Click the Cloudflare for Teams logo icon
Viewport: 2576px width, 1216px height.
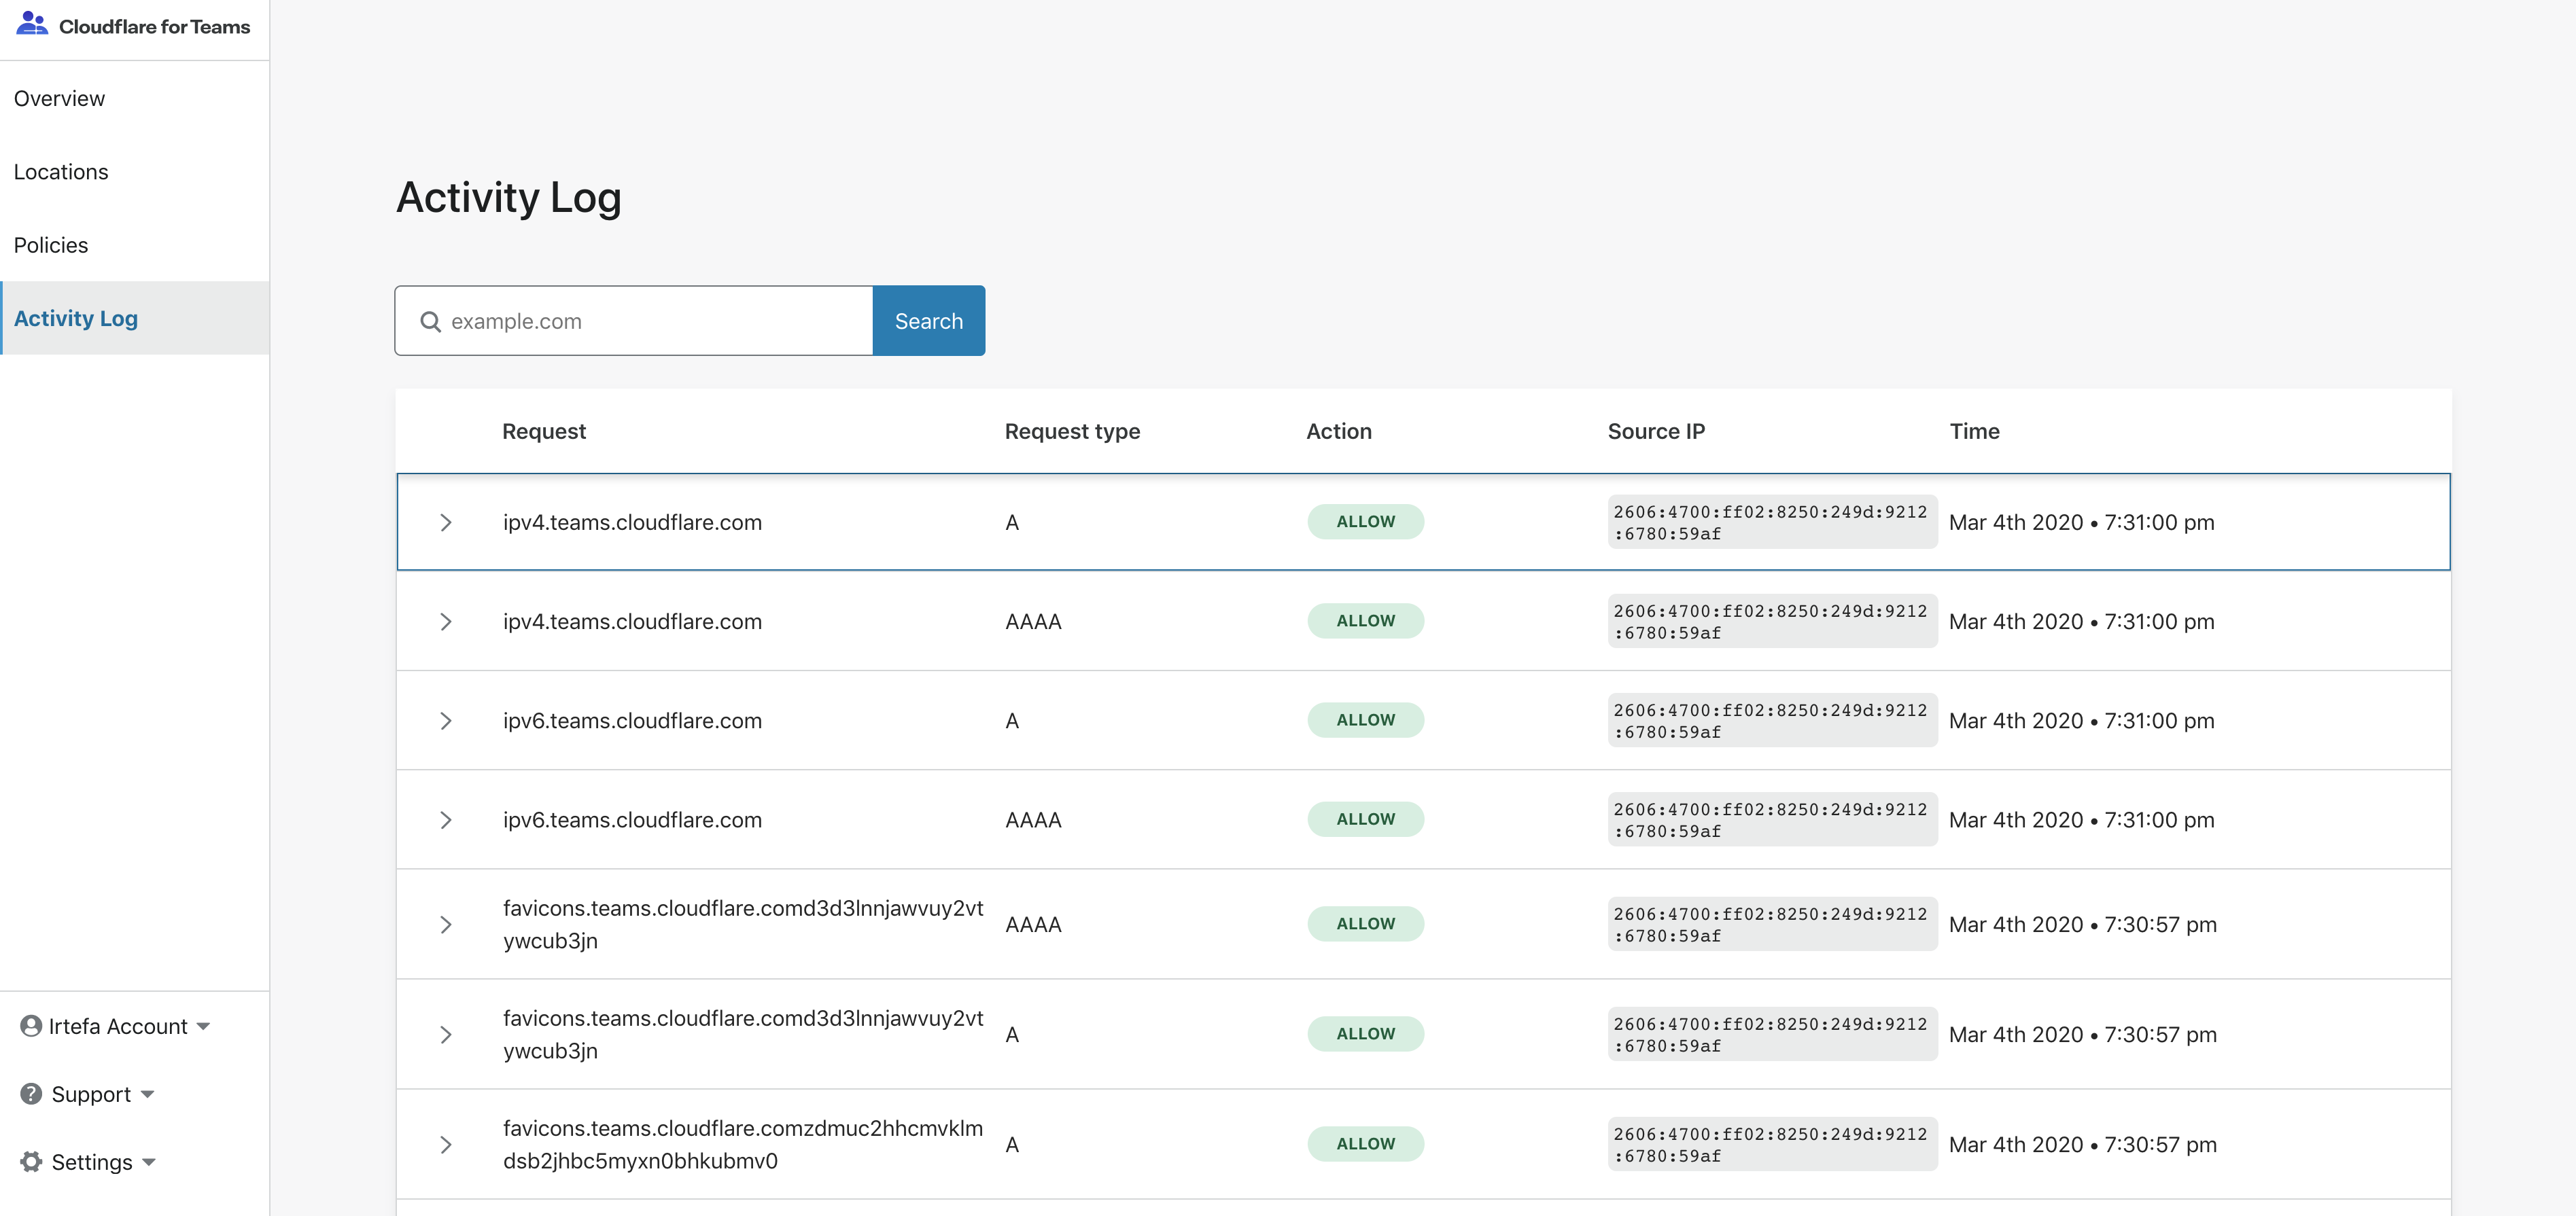click(31, 26)
